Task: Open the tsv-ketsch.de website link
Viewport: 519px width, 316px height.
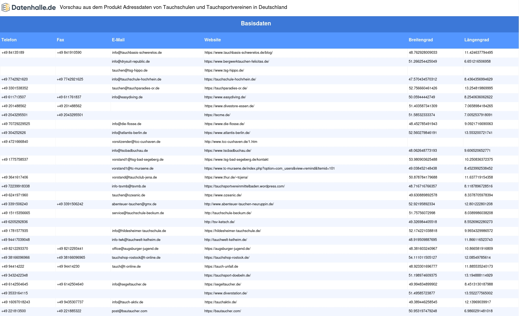Action: pyautogui.click(x=219, y=222)
